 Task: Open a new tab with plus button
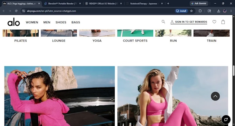pos(168,3)
